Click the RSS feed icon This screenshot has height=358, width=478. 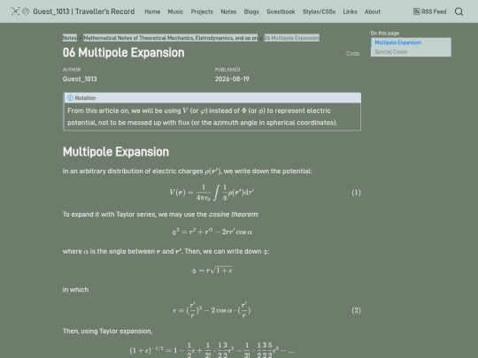(416, 11)
